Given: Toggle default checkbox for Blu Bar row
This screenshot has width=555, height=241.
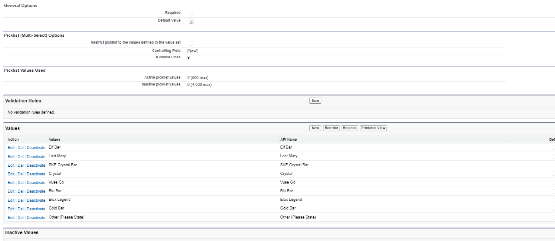Looking at the screenshot, I should tap(554, 191).
